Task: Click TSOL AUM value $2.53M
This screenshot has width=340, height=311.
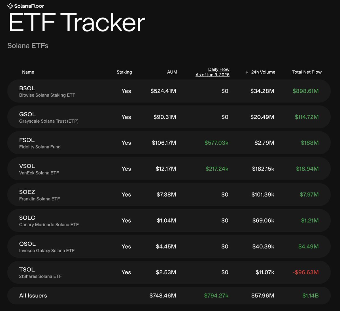Action: click(166, 272)
